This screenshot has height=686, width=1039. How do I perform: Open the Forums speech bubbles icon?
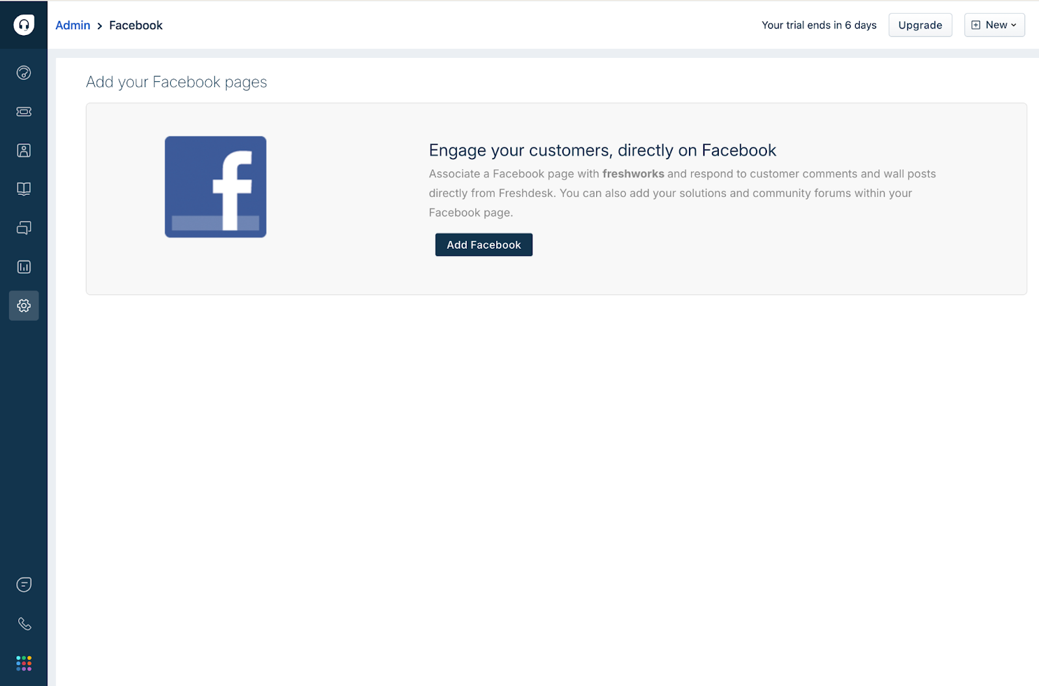[24, 228]
